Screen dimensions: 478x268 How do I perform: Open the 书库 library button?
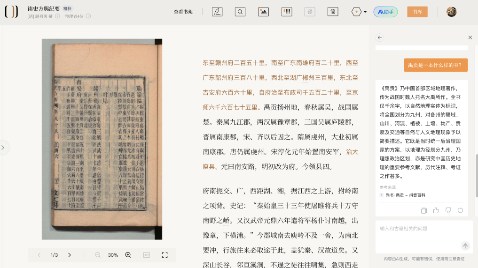click(x=417, y=12)
